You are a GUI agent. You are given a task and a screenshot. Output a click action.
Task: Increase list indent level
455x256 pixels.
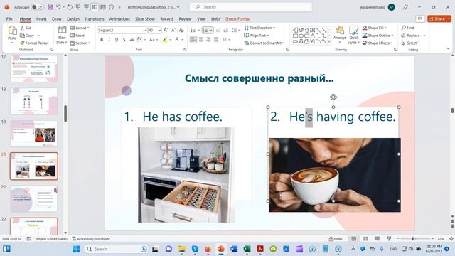tap(226, 30)
